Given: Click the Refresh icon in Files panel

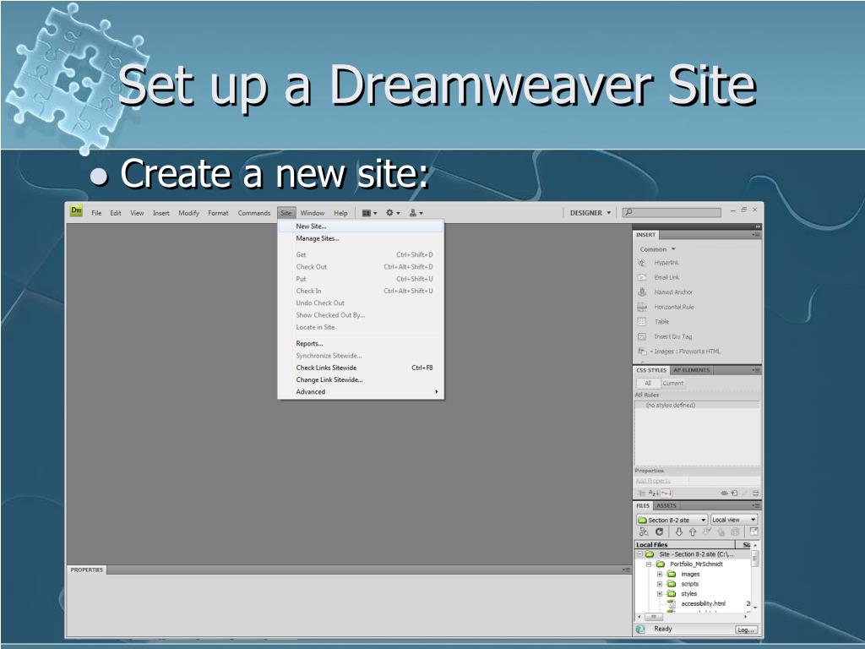Looking at the screenshot, I should tap(659, 532).
